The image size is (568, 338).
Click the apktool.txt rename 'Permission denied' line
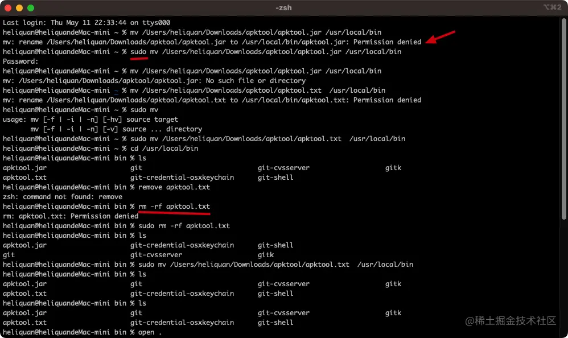click(212, 100)
